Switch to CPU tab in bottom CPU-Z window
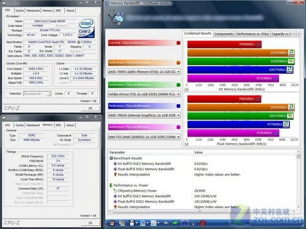The height and width of the screenshot is (229, 306). tap(7, 125)
